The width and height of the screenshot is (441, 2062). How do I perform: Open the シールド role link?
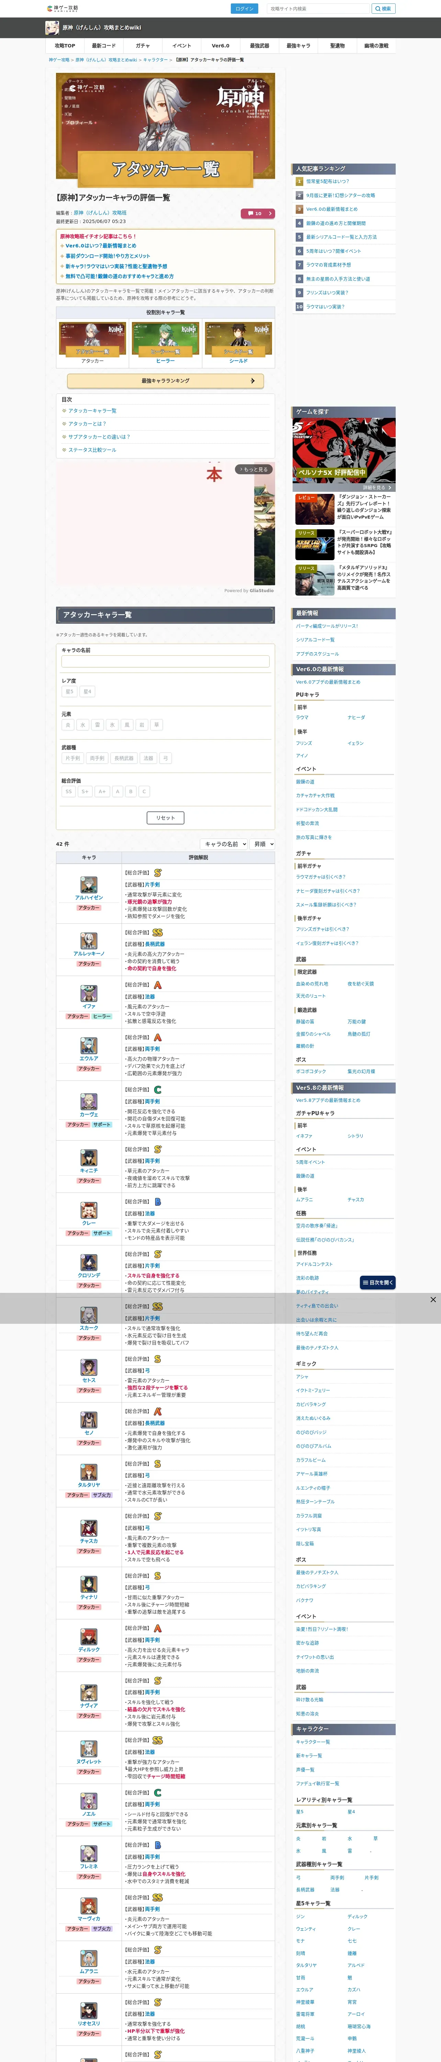click(x=238, y=361)
